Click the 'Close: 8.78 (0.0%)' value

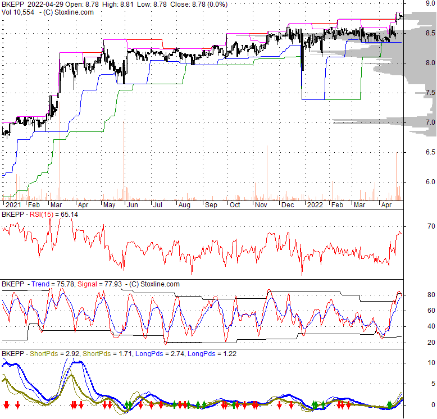click(199, 4)
